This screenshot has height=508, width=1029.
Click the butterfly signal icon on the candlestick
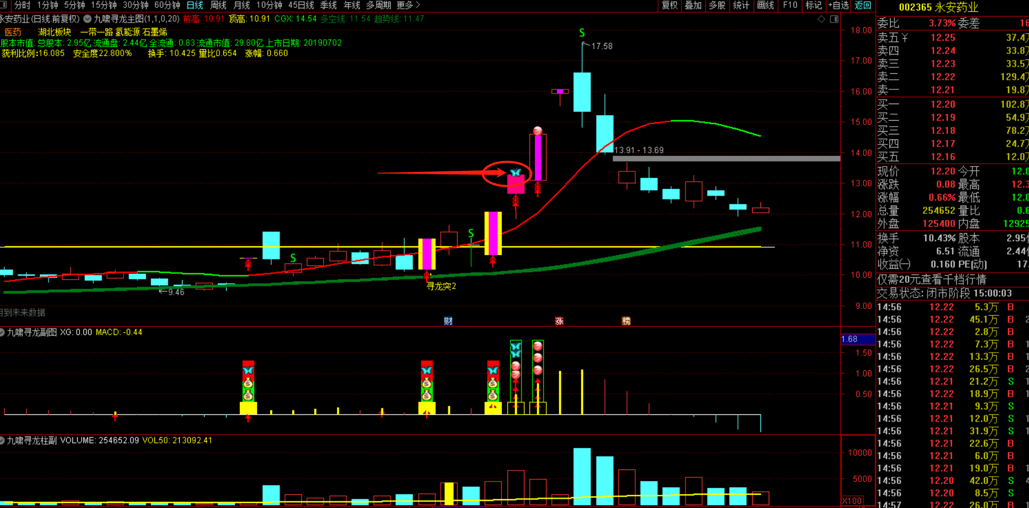pyautogui.click(x=515, y=173)
